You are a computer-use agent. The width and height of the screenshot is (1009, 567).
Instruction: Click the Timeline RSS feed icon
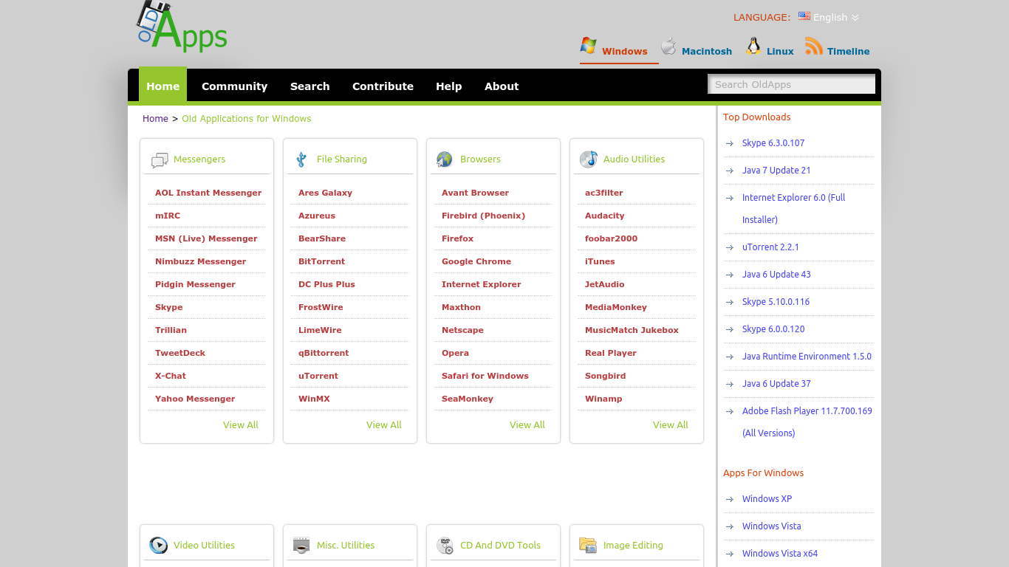click(x=814, y=46)
